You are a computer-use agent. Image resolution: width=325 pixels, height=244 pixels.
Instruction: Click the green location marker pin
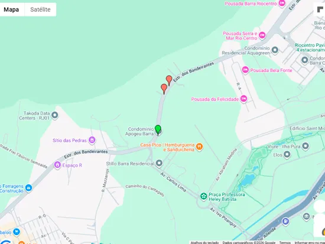pyautogui.click(x=158, y=130)
